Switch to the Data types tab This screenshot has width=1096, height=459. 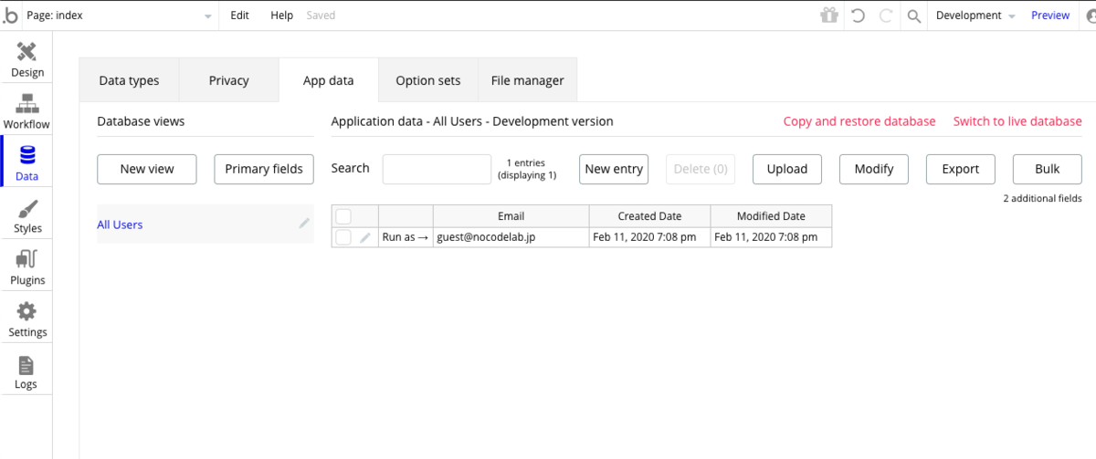[x=129, y=80]
